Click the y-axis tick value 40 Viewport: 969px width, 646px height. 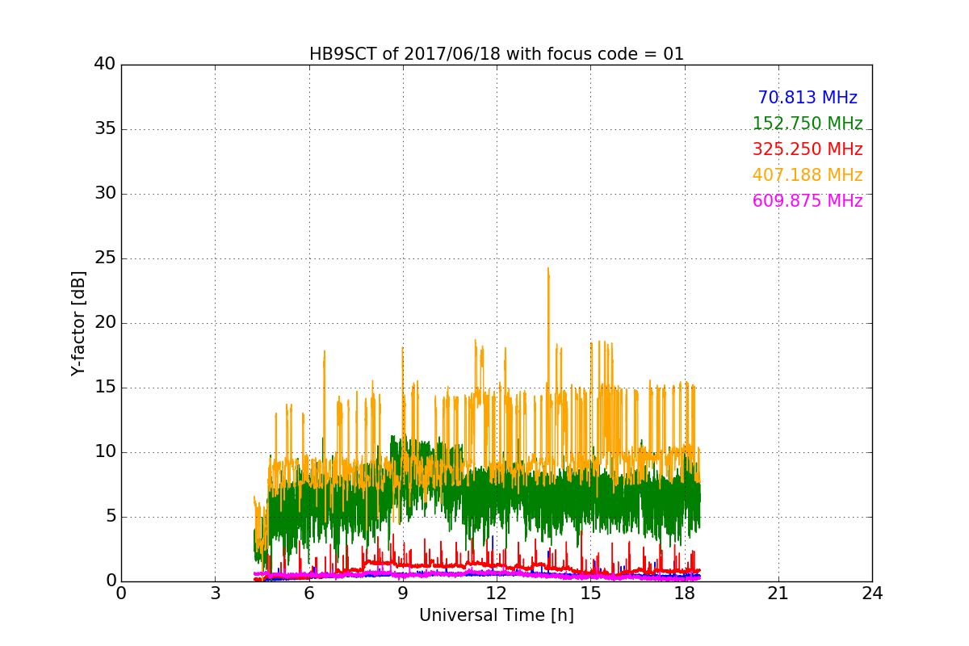point(104,65)
